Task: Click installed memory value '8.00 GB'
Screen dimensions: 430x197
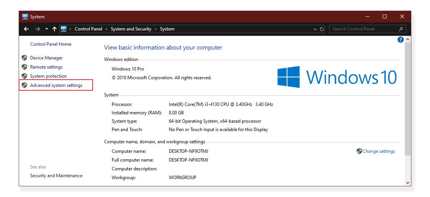Action: 176,113
